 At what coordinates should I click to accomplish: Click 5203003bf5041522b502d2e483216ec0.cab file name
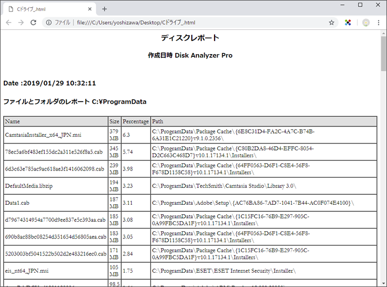(56, 254)
